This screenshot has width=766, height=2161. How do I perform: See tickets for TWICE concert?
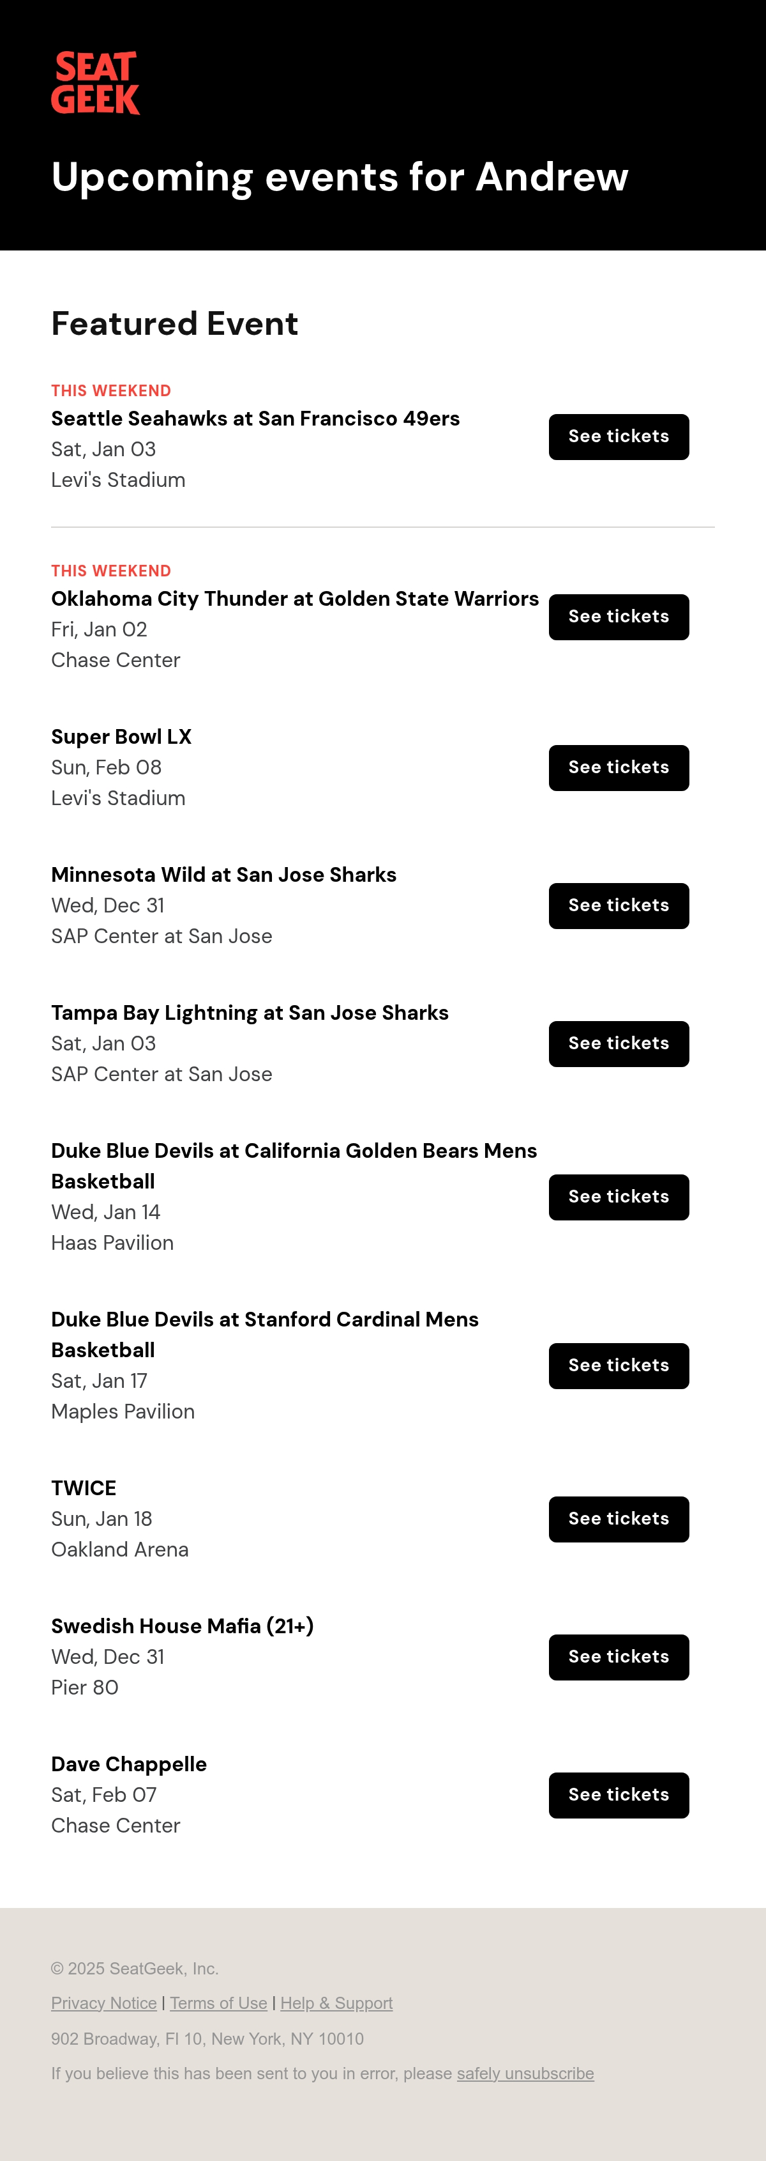tap(619, 1519)
